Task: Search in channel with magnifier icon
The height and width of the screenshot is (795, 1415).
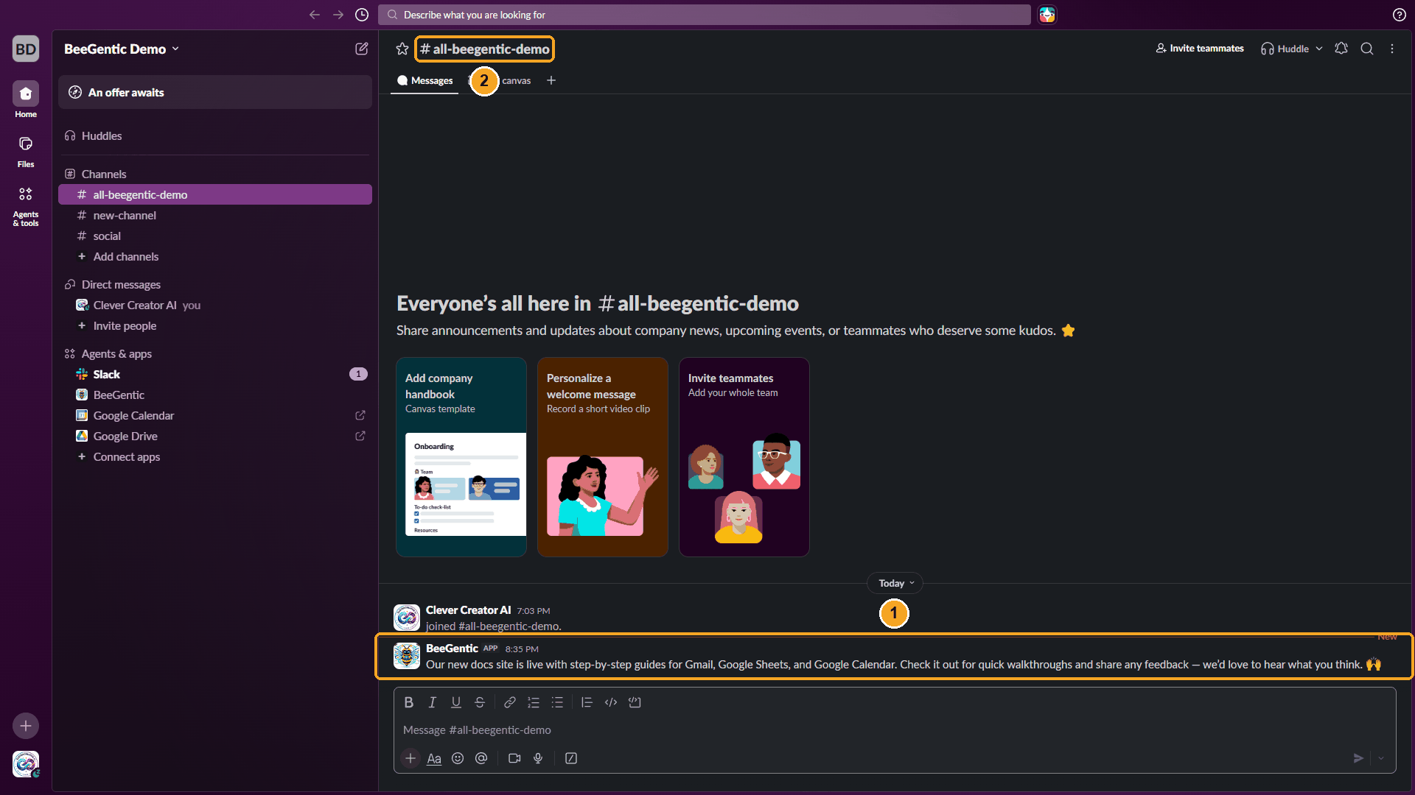Action: click(1367, 49)
